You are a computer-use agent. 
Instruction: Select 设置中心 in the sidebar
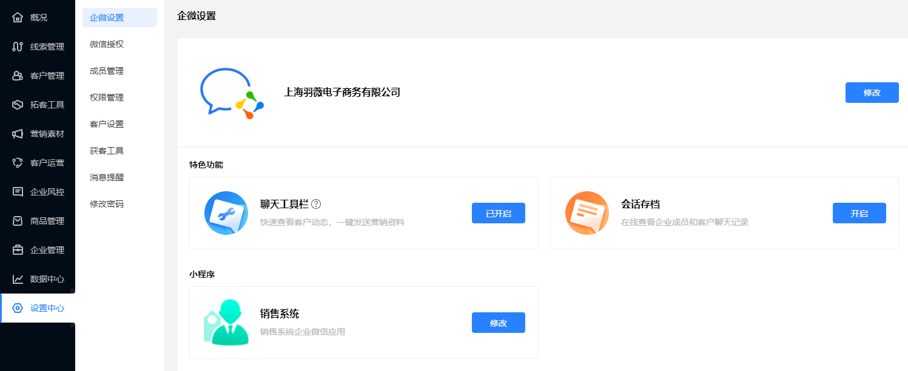[x=38, y=308]
